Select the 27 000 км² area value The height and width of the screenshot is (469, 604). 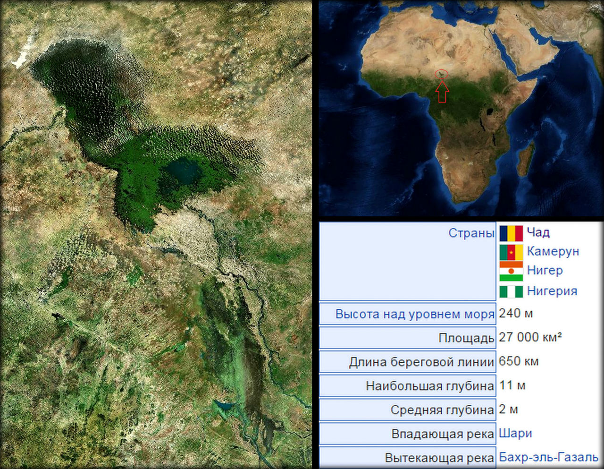coord(530,337)
